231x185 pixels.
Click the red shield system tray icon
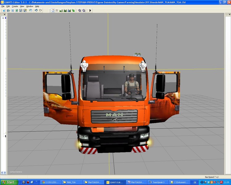215,182
